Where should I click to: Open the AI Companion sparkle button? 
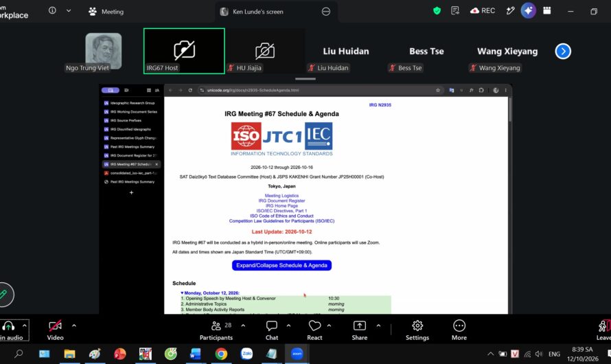[x=528, y=11]
